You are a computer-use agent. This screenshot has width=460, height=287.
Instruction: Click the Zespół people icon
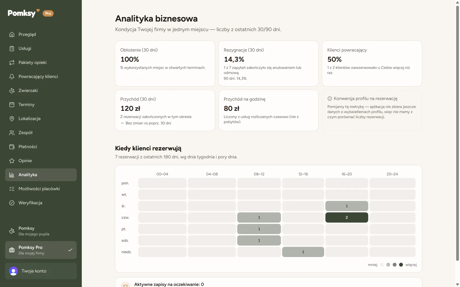tap(12, 133)
